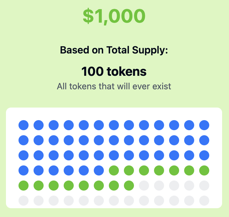The width and height of the screenshot is (229, 217).
Task: Click the first green dot in fourth row
Action: point(114,170)
